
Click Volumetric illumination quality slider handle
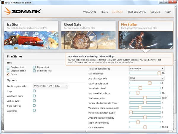pyautogui.click(x=140, y=107)
